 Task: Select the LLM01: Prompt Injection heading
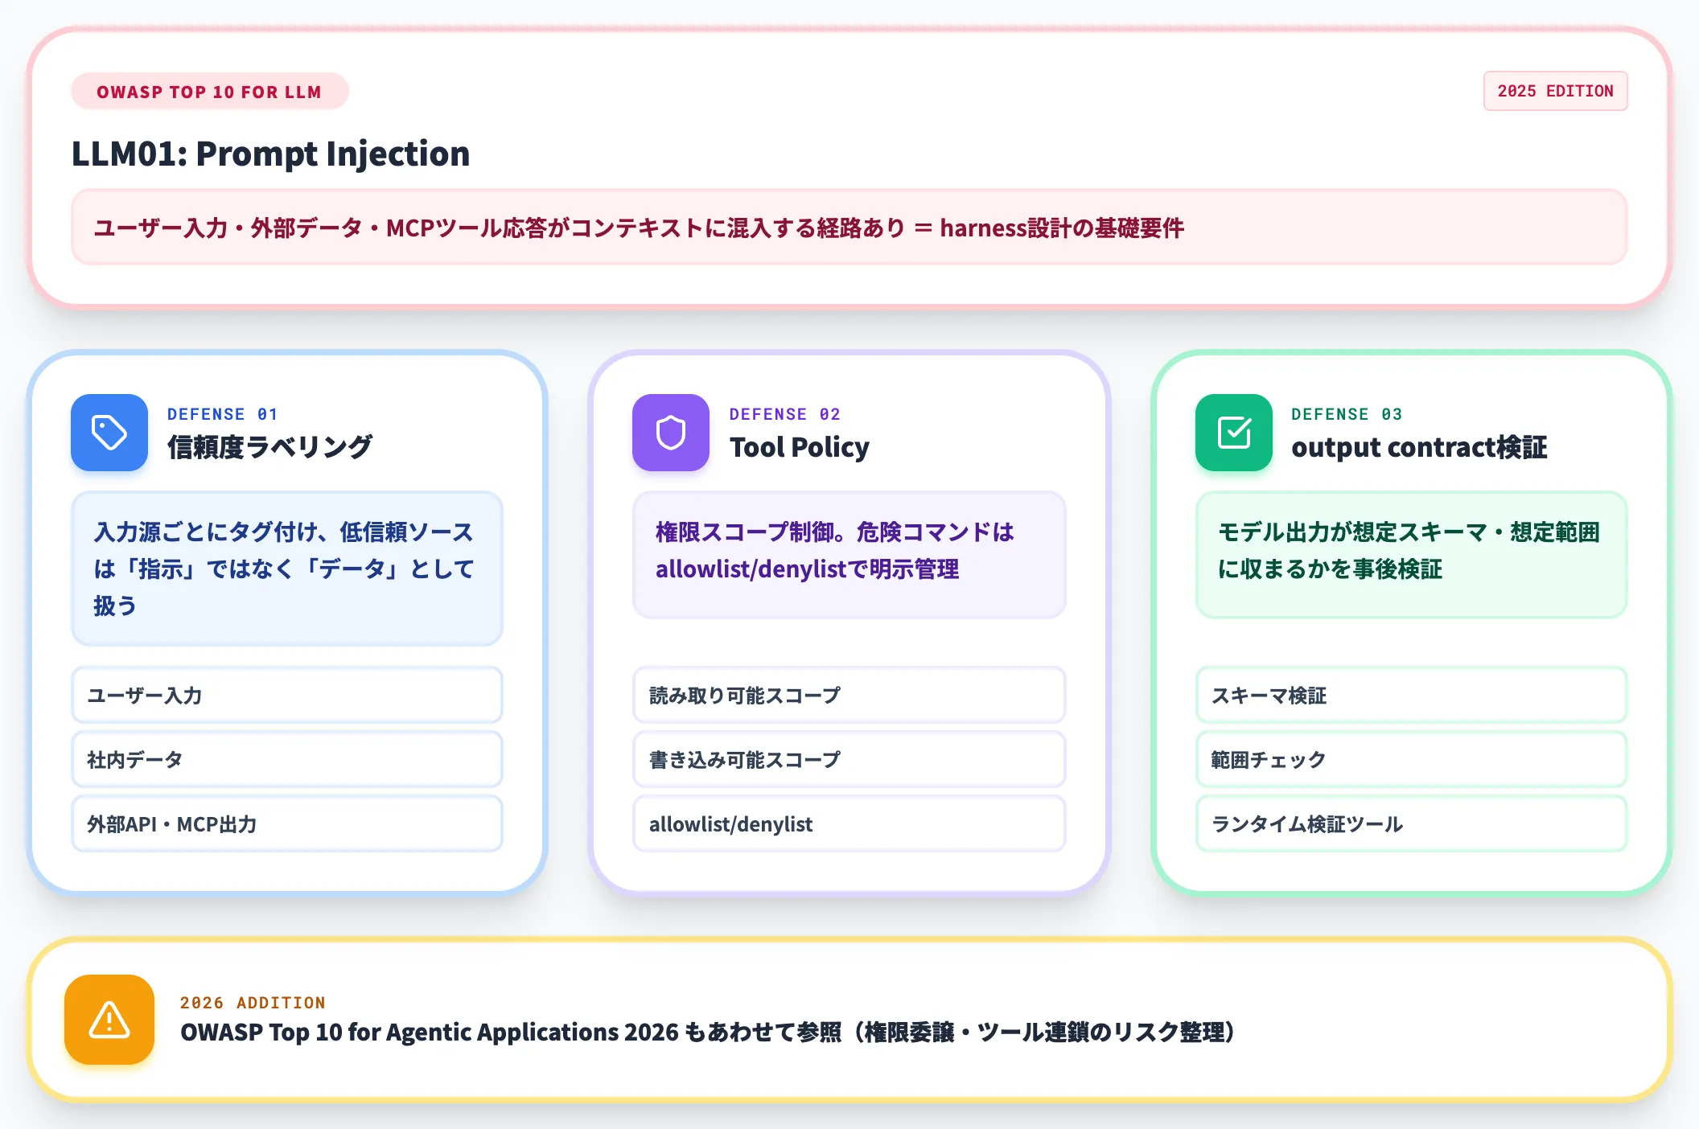270,154
